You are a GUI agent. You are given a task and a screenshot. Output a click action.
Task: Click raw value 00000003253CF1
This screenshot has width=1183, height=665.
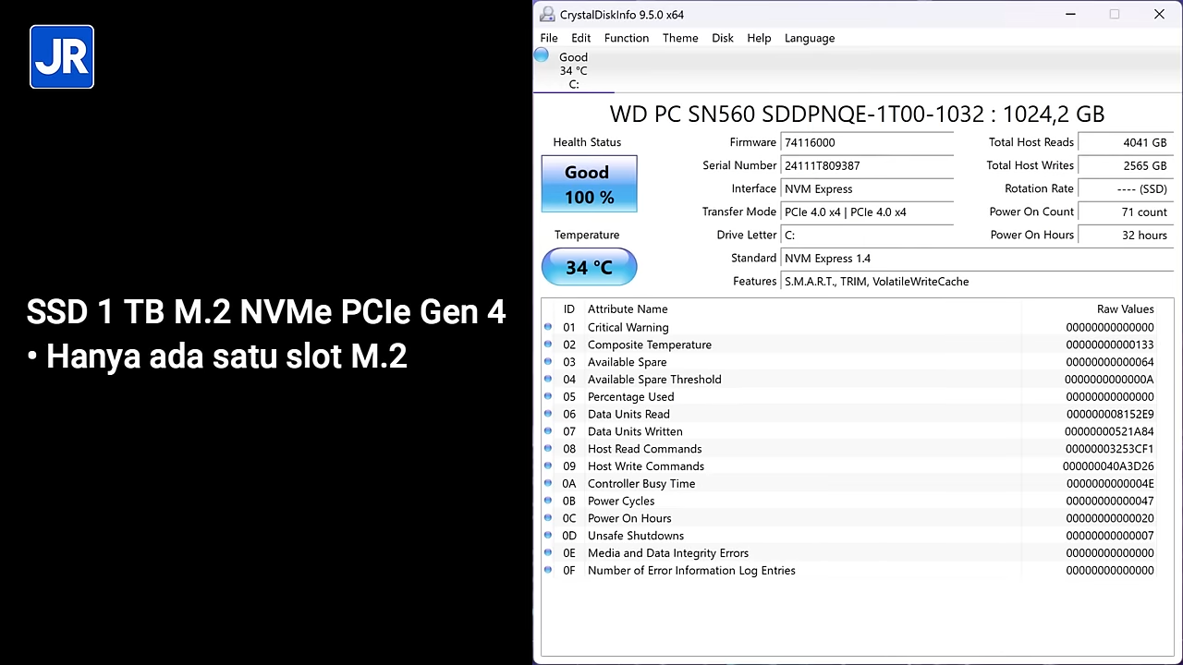pos(1109,449)
